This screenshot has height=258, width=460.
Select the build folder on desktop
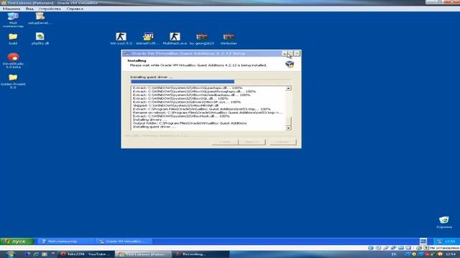[x=13, y=39]
